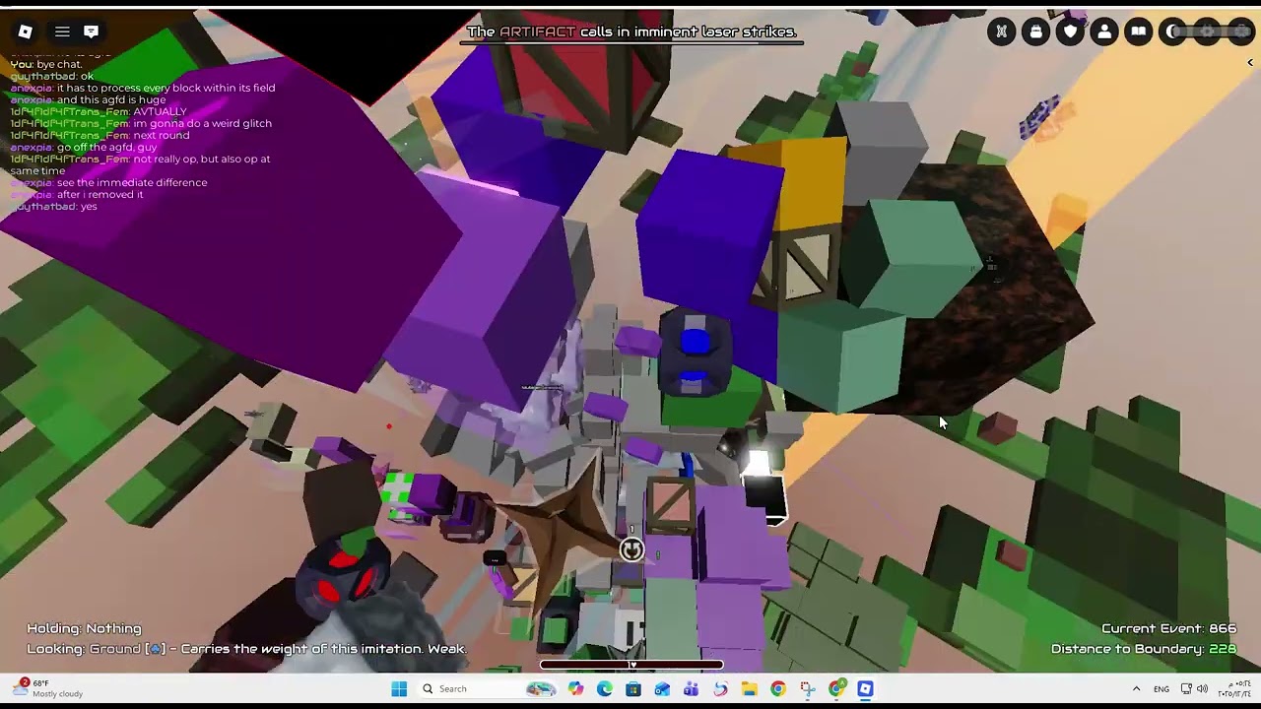Open the hamburger menu beside the Roblox logo
Viewport: 1261px width, 709px height.
click(62, 32)
